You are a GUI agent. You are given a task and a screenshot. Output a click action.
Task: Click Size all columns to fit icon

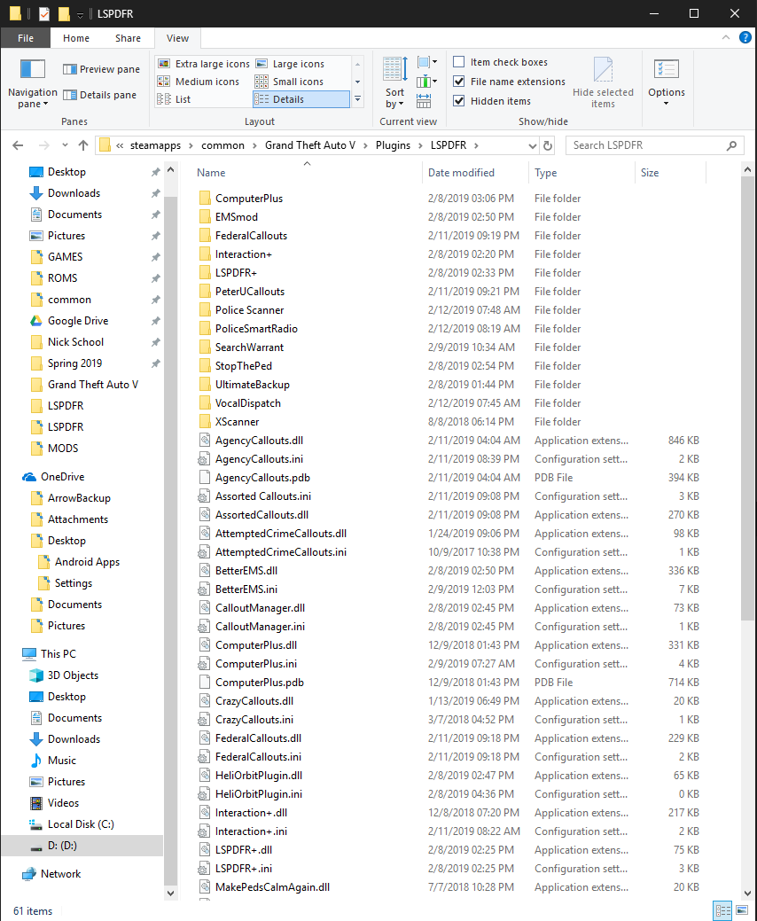(x=424, y=101)
